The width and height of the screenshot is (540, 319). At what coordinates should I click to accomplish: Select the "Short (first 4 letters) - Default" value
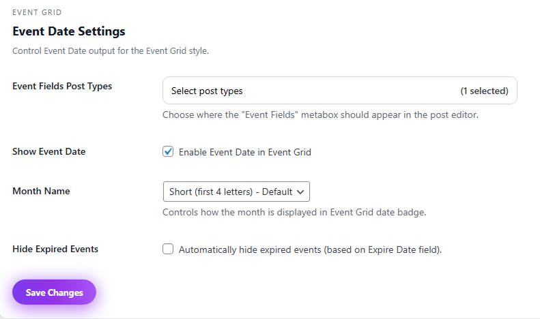pos(231,192)
